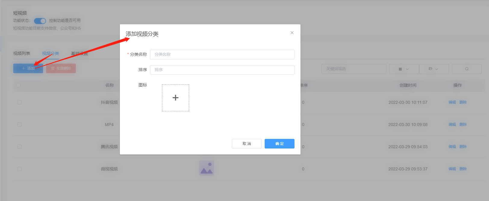Close the 添加视频分类 dialog
489x201 pixels.
pyautogui.click(x=292, y=33)
